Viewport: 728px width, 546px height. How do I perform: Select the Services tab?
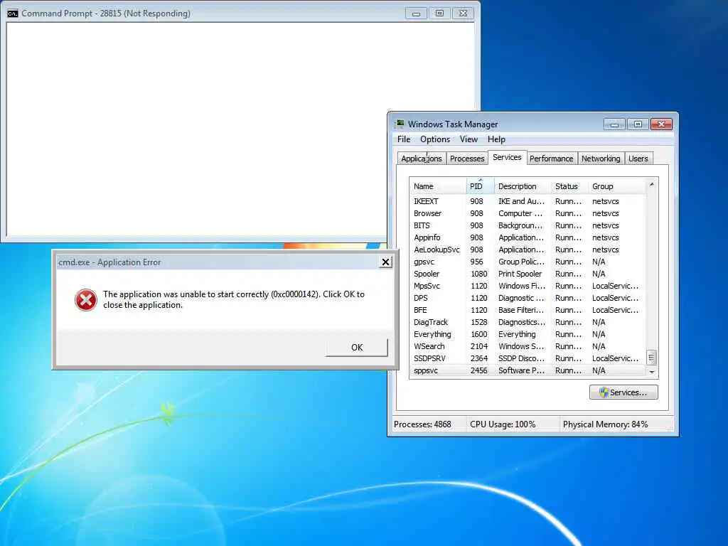click(507, 157)
